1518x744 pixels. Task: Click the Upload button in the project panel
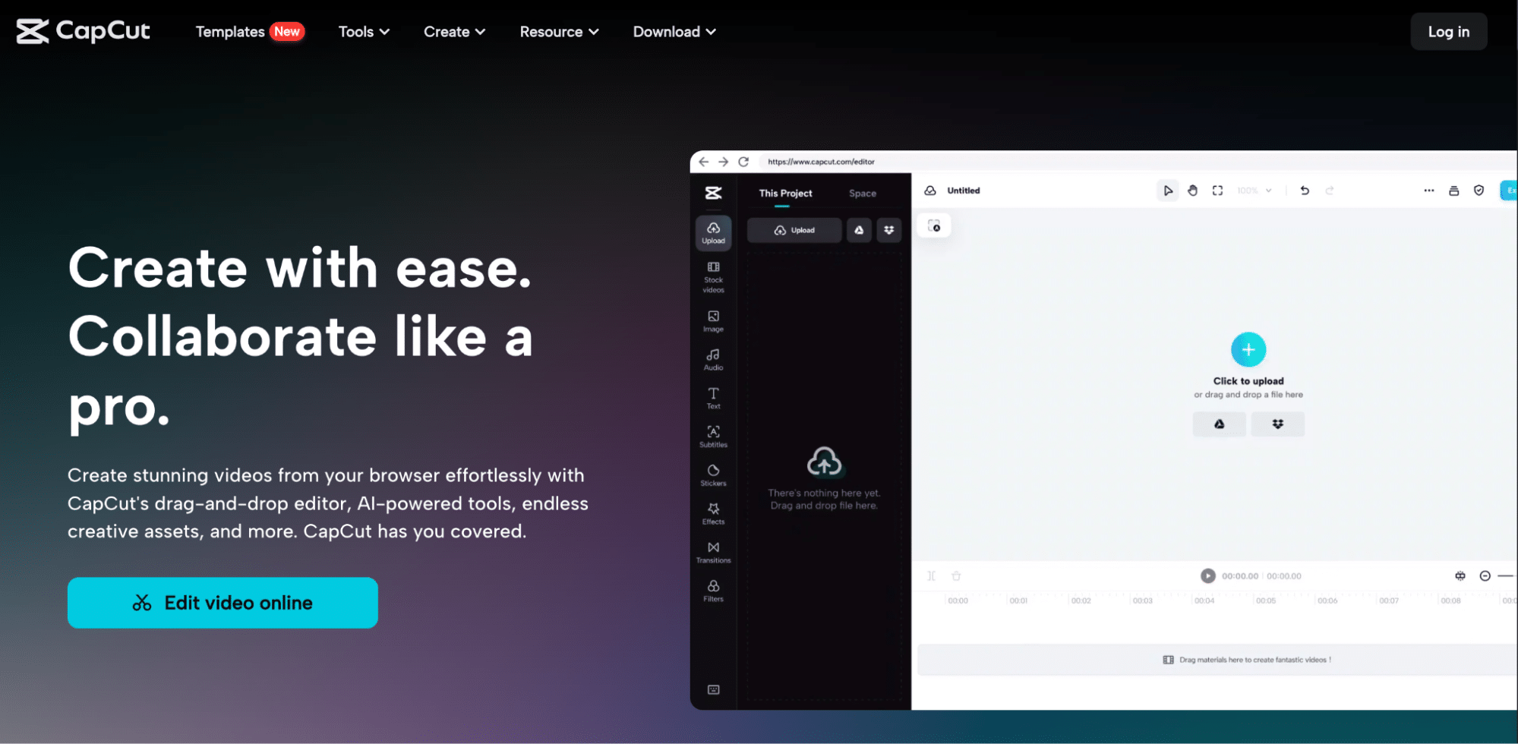click(794, 230)
